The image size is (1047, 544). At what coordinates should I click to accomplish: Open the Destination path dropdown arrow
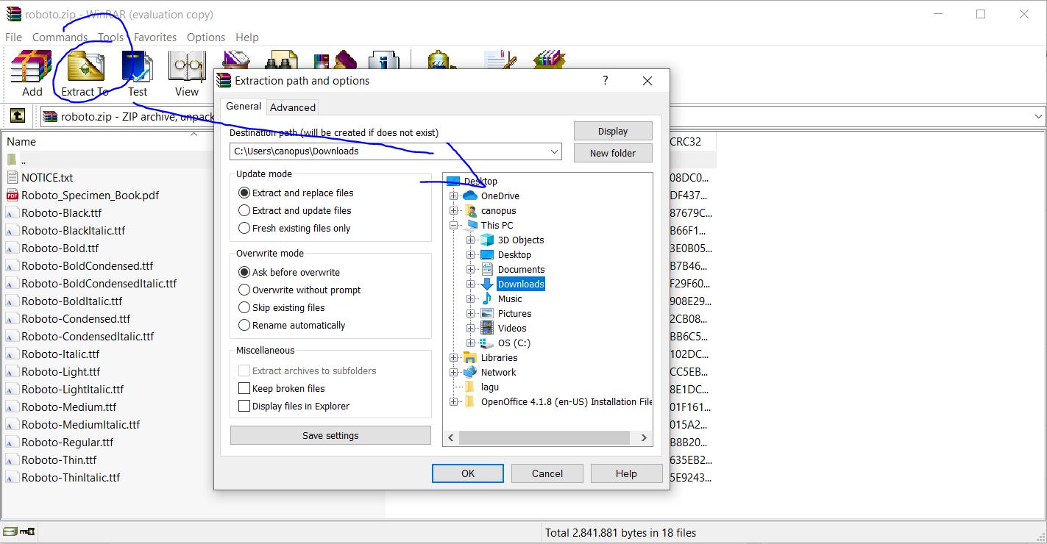coord(554,151)
